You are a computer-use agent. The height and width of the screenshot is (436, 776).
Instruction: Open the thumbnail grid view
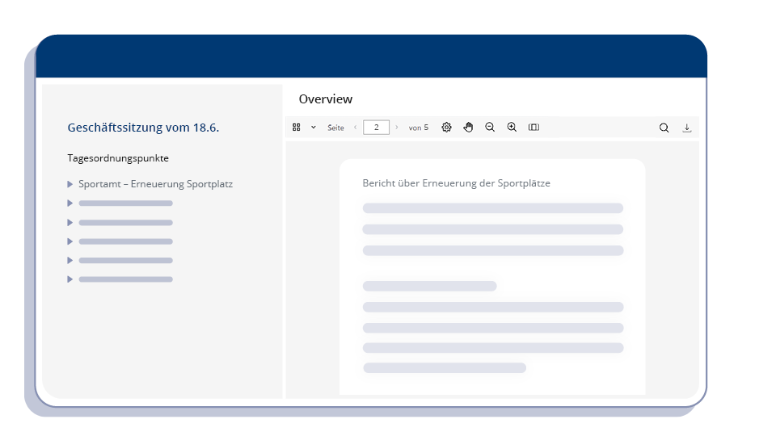297,128
